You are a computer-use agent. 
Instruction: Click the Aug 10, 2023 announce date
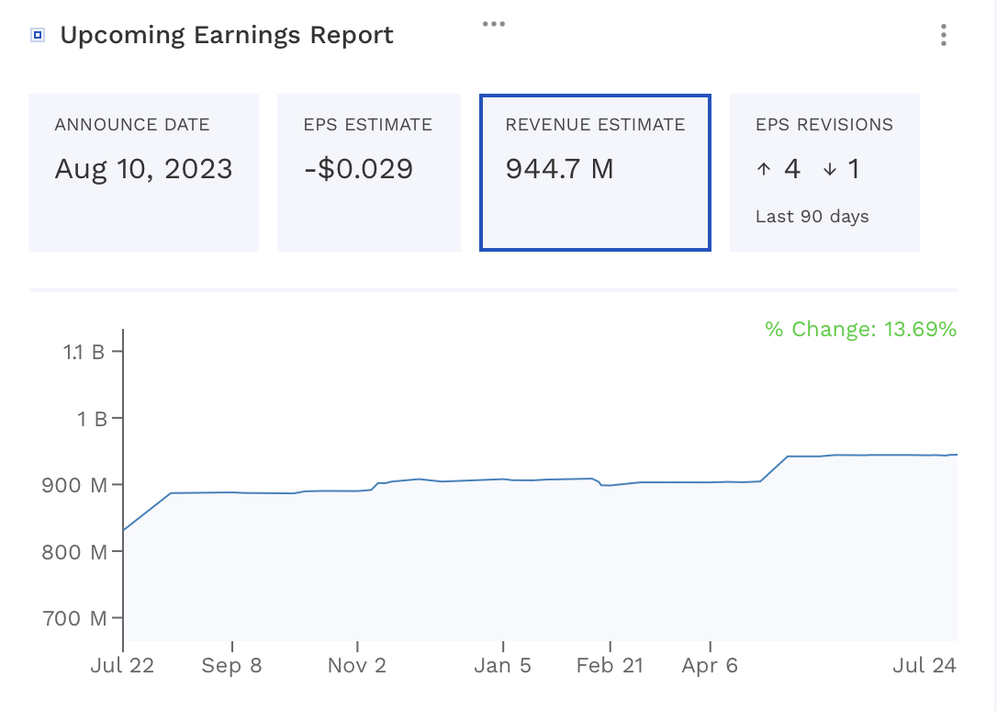[x=143, y=169]
